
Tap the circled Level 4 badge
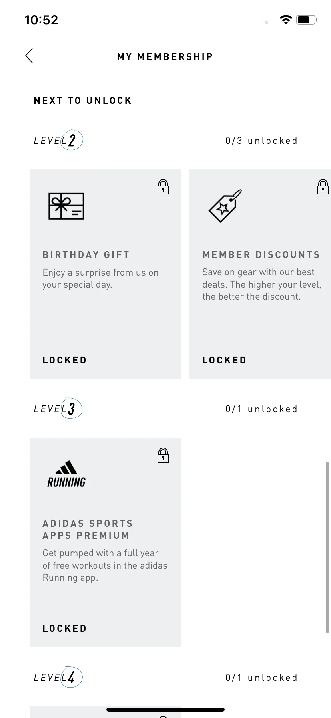pyautogui.click(x=72, y=677)
